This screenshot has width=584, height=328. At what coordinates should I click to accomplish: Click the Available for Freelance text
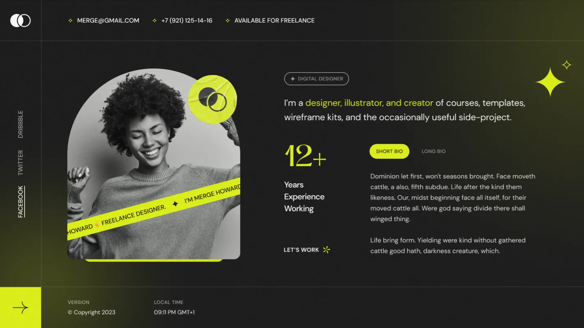pos(275,20)
